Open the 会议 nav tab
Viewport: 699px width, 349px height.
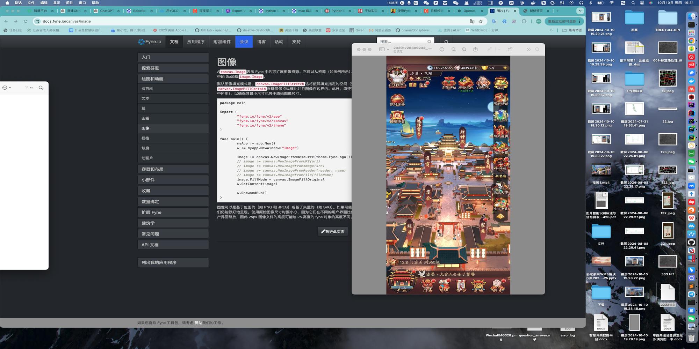(244, 42)
